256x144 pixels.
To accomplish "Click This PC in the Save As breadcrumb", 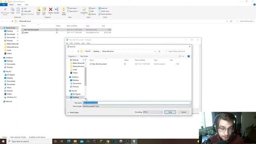I will click(x=88, y=52).
